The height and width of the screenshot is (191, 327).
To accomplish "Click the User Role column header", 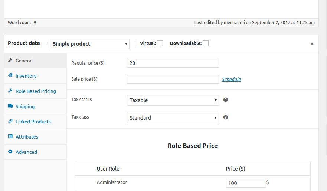I will [108, 169].
